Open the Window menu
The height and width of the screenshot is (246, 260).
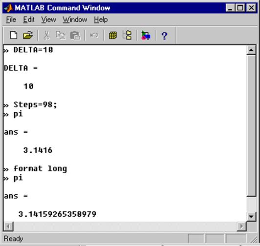pyautogui.click(x=75, y=20)
